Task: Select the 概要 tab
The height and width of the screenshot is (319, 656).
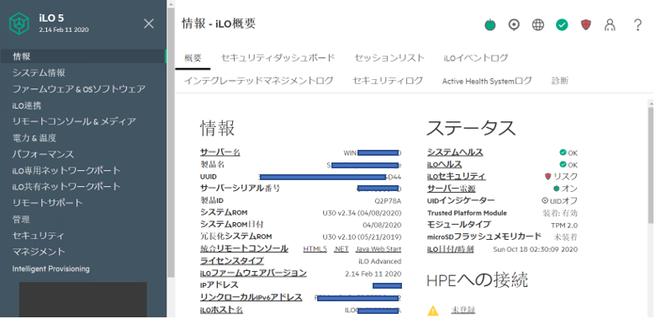Action: coord(193,58)
